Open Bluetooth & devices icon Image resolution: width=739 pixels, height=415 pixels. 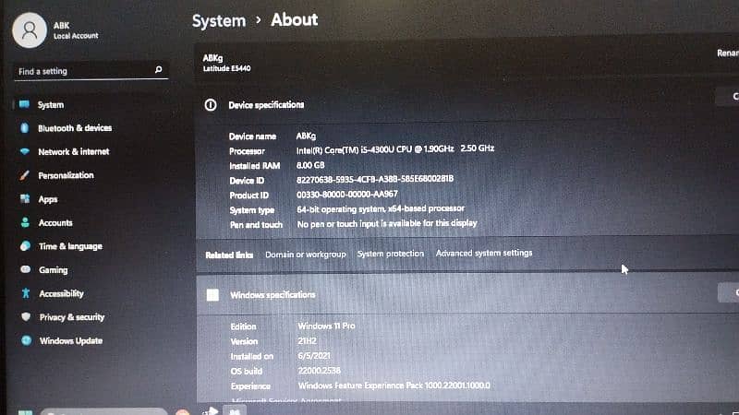[x=25, y=128]
